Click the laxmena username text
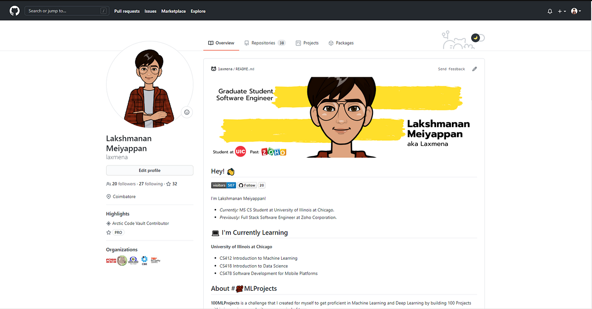The height and width of the screenshot is (309, 592). [x=117, y=157]
